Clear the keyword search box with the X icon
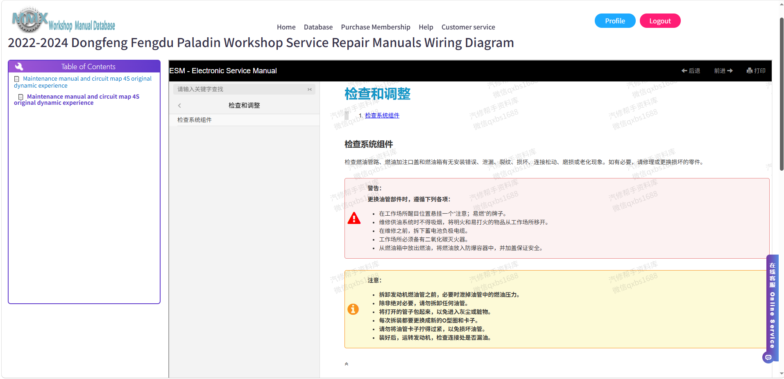This screenshot has width=784, height=379. point(310,89)
